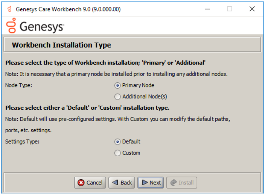265x195 pixels.
Task: Click the right arrow icon on Next
Action: (x=144, y=183)
